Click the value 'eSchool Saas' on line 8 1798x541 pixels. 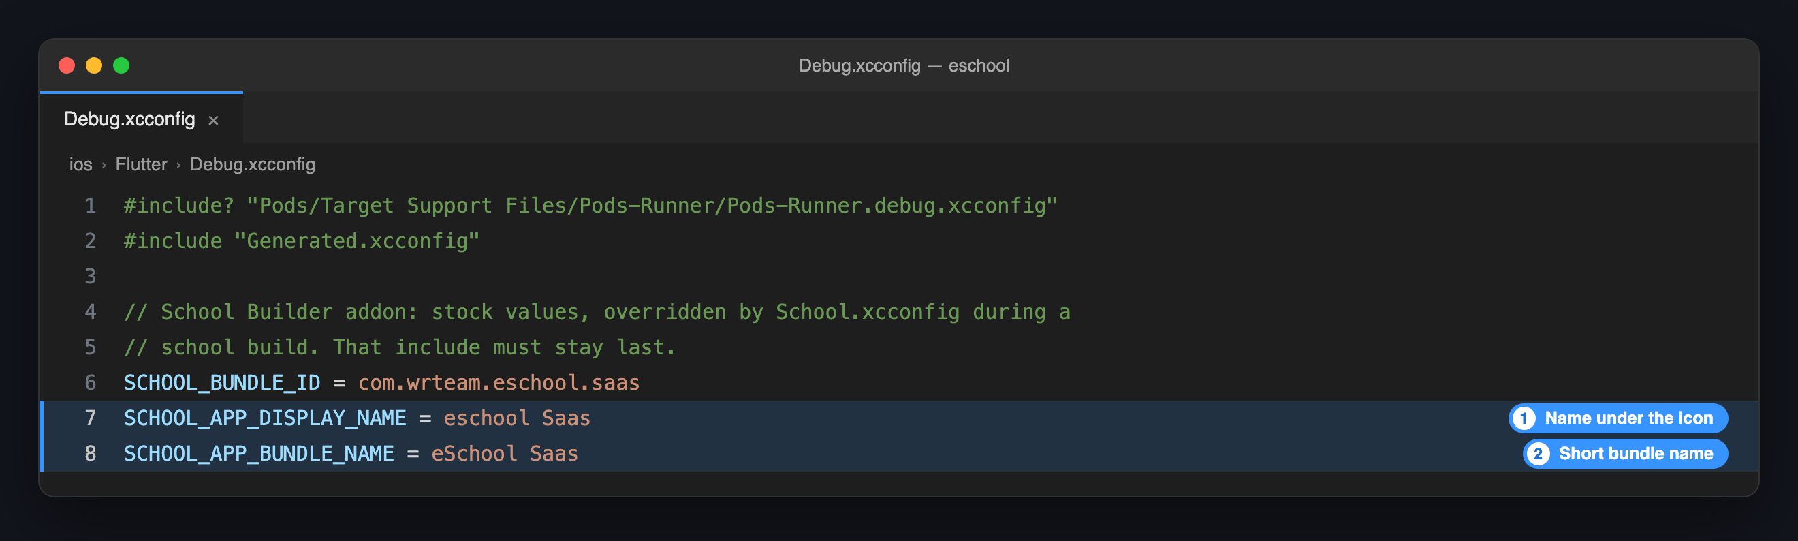[505, 454]
